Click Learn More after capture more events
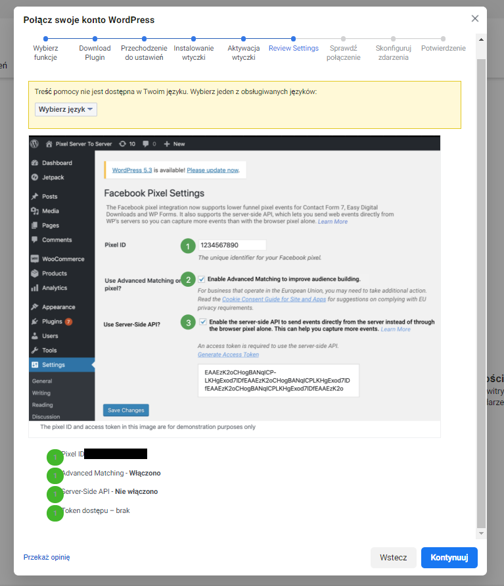Screen dimensions: 504x586 pos(396,330)
